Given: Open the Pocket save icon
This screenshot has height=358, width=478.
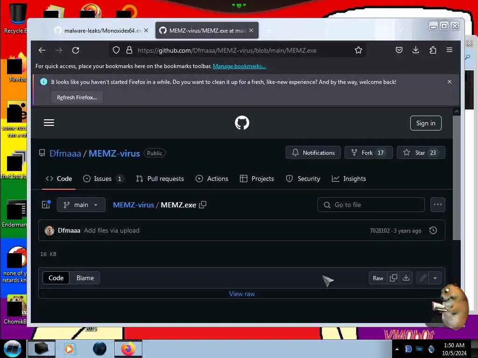Looking at the screenshot, I should pyautogui.click(x=399, y=50).
